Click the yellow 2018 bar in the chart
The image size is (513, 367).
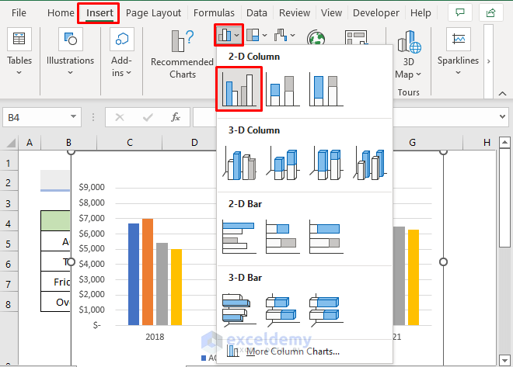[176, 287]
